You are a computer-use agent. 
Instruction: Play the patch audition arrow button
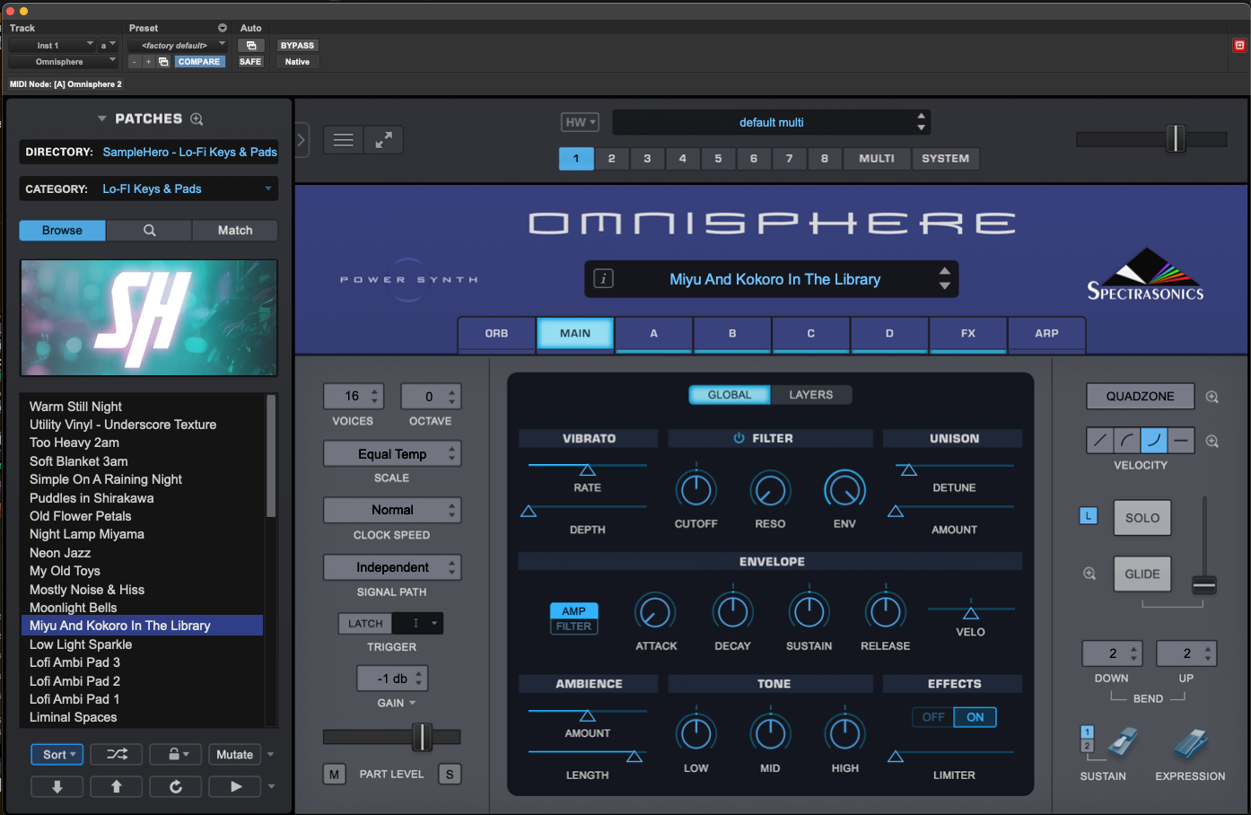pos(235,786)
